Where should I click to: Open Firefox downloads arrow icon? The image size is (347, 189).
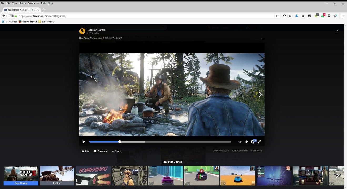point(296,16)
